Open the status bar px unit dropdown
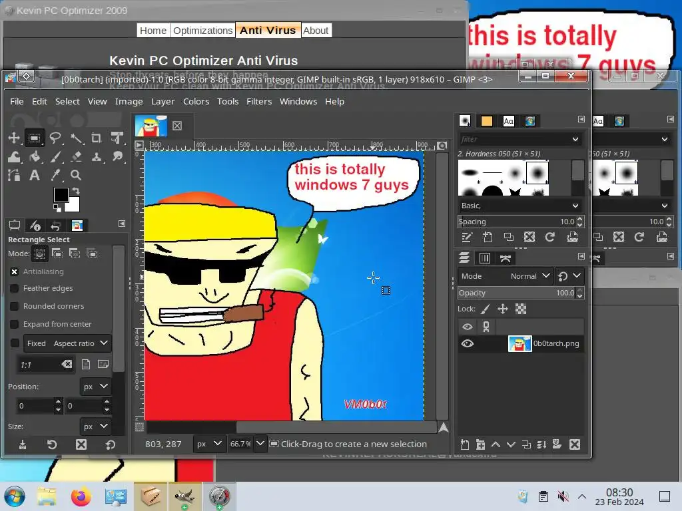The width and height of the screenshot is (682, 511). click(209, 444)
